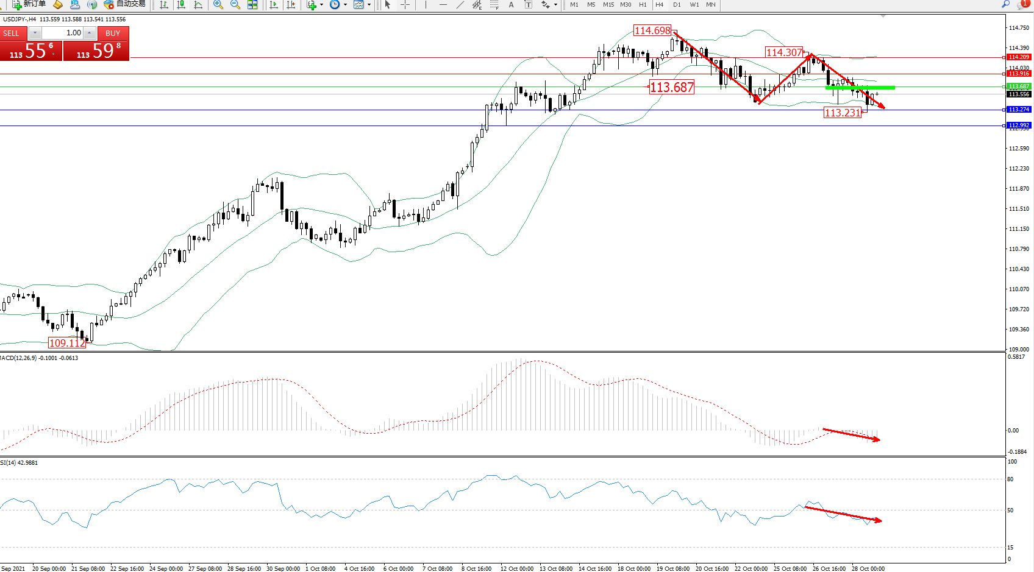The width and height of the screenshot is (1034, 572).
Task: Select the horizontal line drawing tool
Action: tap(443, 5)
